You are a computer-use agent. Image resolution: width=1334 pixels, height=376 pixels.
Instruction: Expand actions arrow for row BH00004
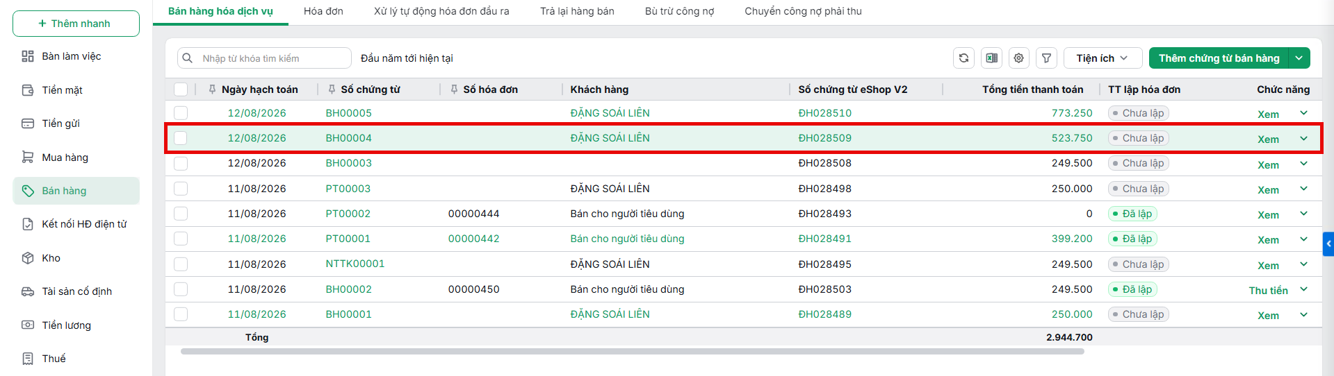(x=1303, y=138)
